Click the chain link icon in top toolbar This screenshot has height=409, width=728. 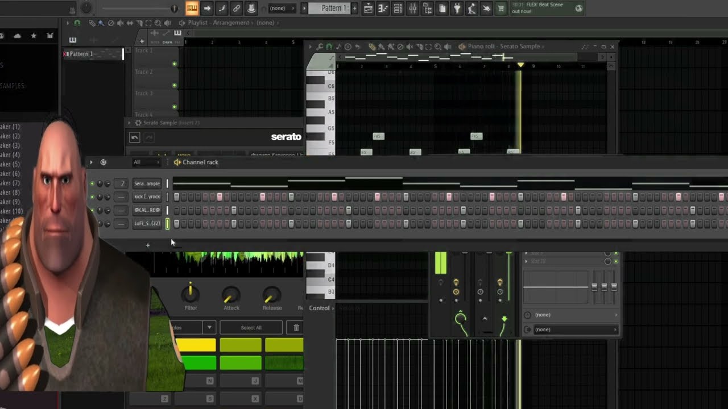point(236,8)
